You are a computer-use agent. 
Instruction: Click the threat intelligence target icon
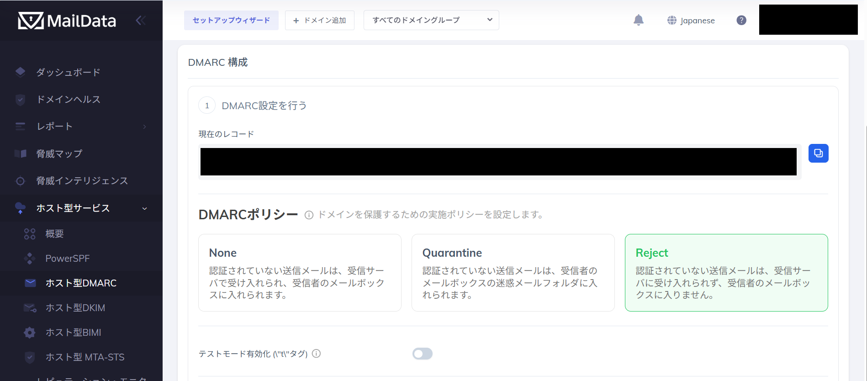20,181
